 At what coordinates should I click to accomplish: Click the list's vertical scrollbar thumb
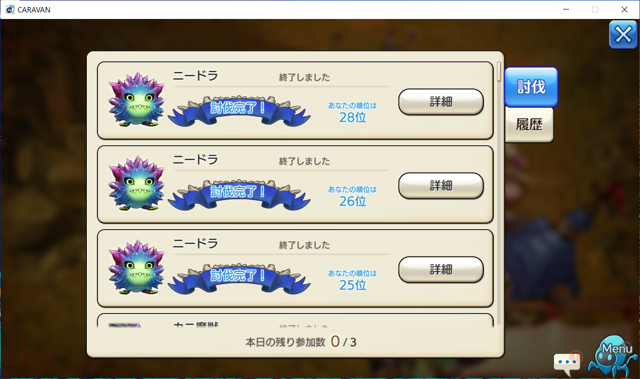[499, 71]
